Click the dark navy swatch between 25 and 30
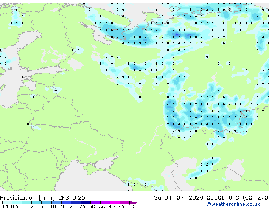This screenshot has width=269, height=208. tap(86, 202)
